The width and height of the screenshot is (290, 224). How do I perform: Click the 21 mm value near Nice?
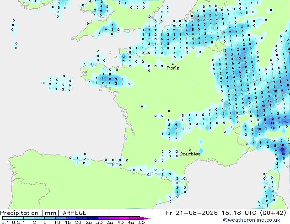coord(282,149)
